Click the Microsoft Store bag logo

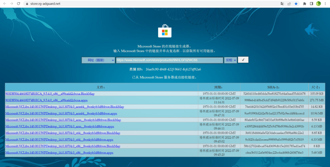[165, 31]
